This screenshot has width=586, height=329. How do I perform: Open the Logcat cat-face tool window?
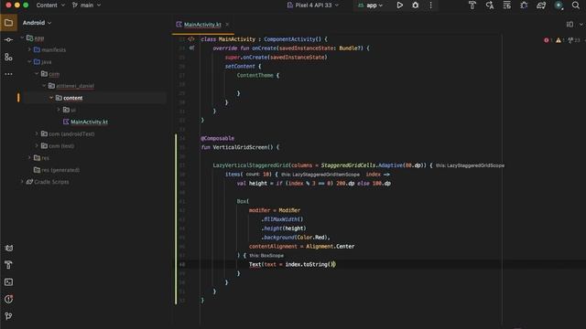click(8, 248)
